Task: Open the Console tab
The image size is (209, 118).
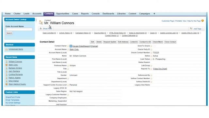Action: 96,14
